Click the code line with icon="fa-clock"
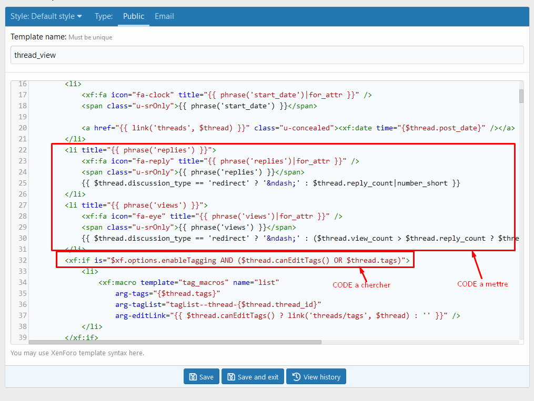Image resolution: width=534 pixels, height=401 pixels. tap(226, 95)
